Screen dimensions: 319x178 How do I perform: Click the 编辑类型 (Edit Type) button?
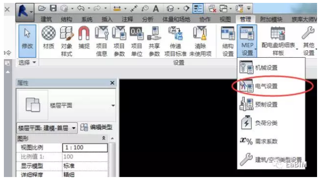tap(96, 128)
